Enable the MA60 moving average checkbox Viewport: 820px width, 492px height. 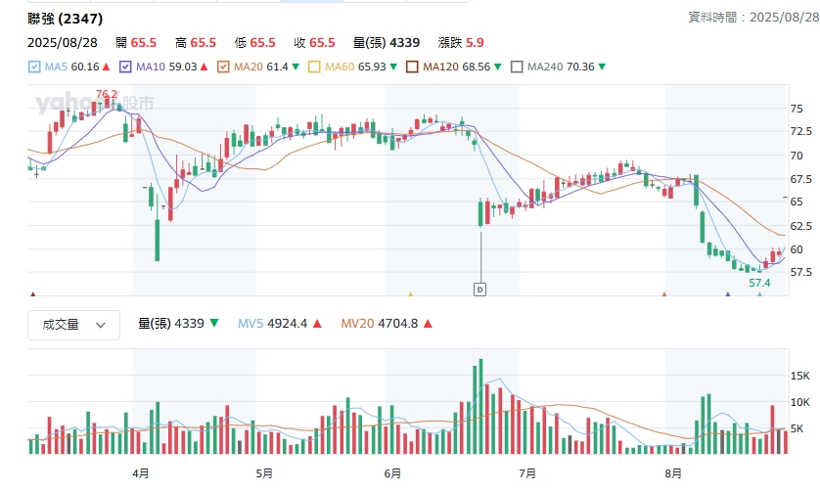314,67
